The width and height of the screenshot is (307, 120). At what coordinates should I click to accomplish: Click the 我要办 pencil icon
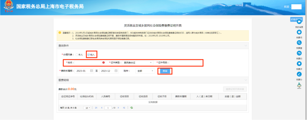(299, 74)
